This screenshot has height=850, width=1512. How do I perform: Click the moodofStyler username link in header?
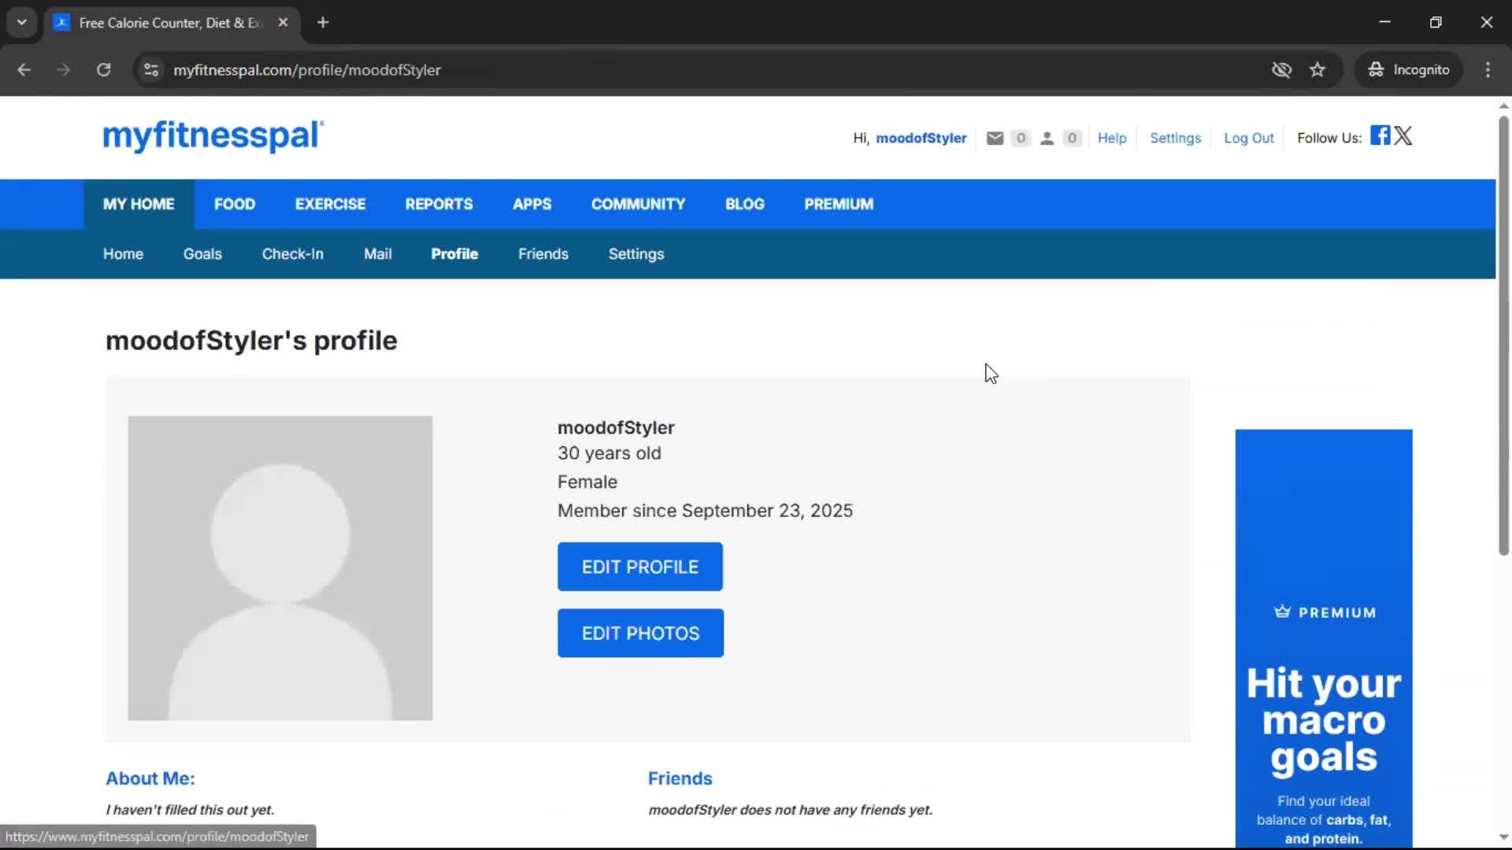point(921,139)
